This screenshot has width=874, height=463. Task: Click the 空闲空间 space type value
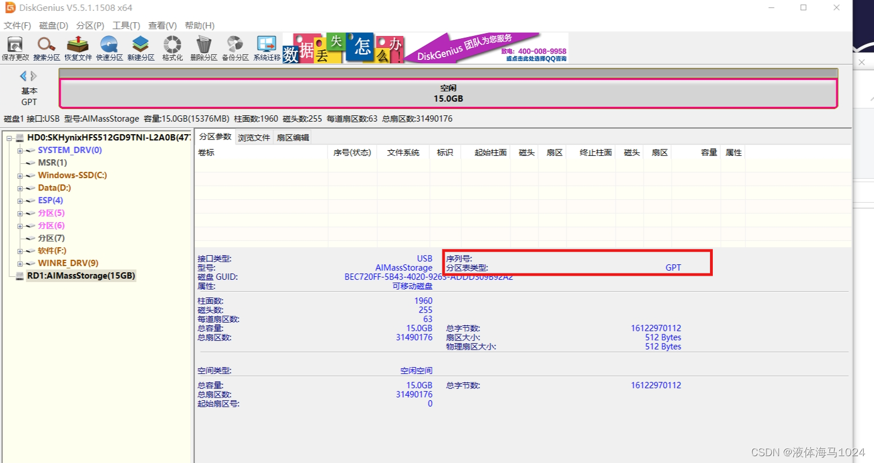[416, 371]
